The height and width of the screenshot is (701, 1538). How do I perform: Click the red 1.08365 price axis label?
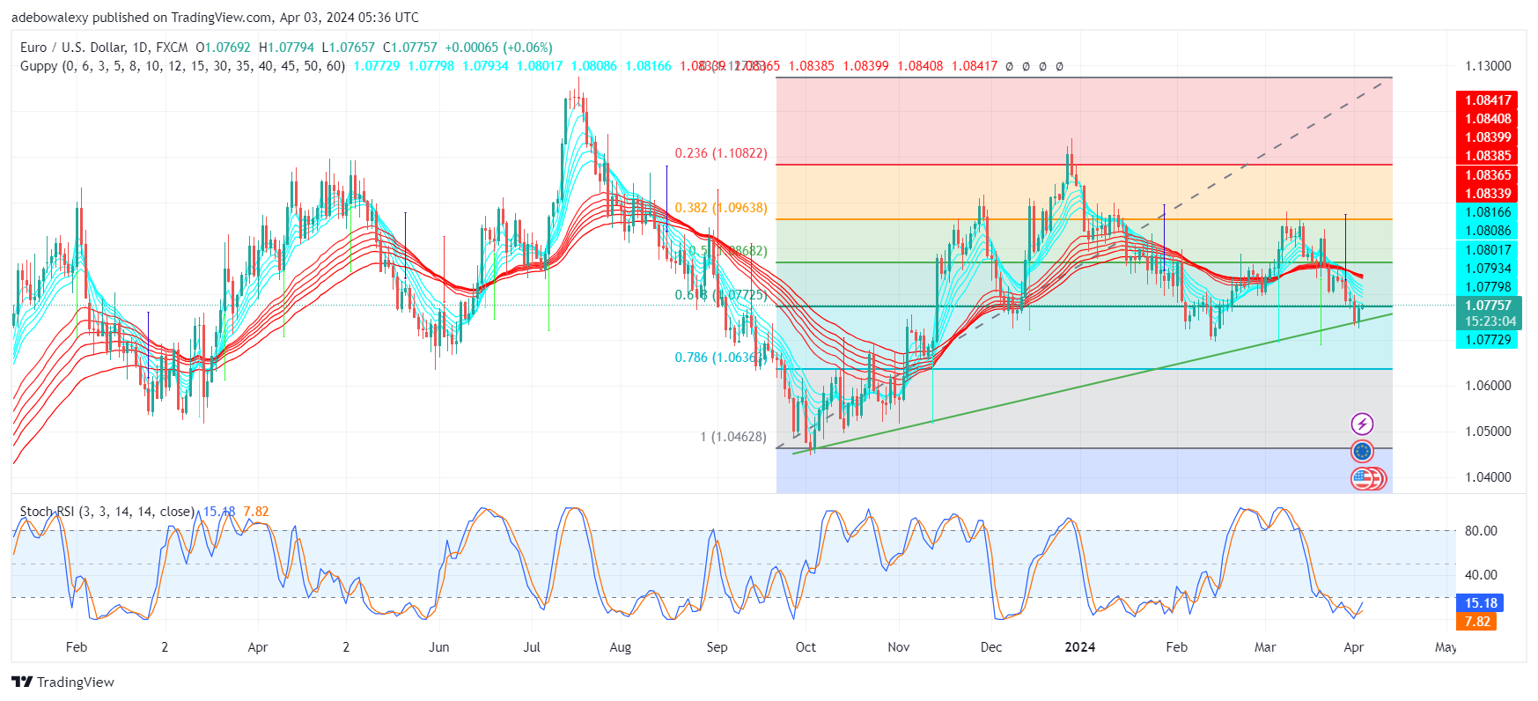[1488, 175]
